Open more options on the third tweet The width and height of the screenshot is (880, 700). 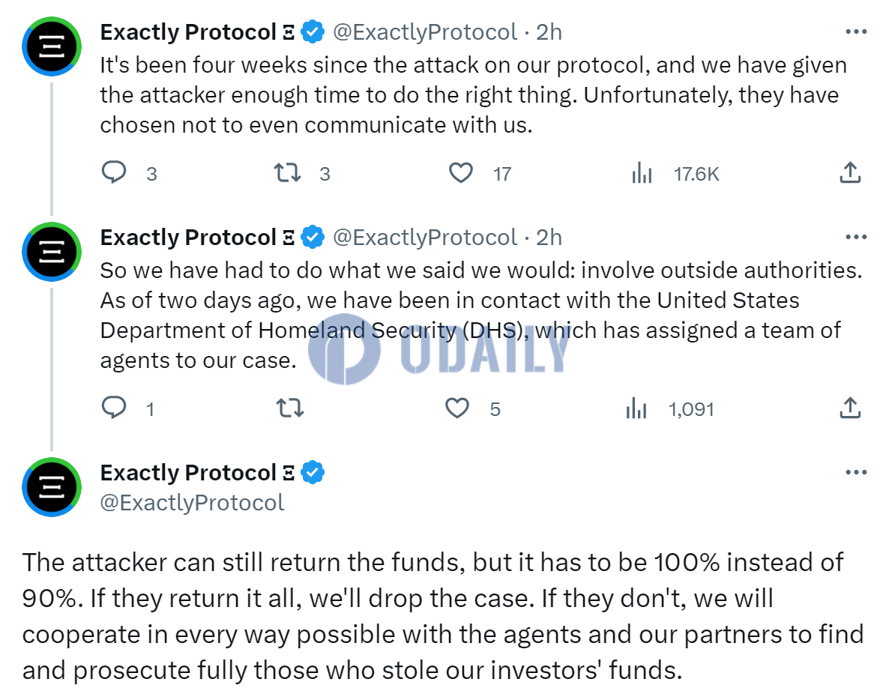(x=857, y=472)
